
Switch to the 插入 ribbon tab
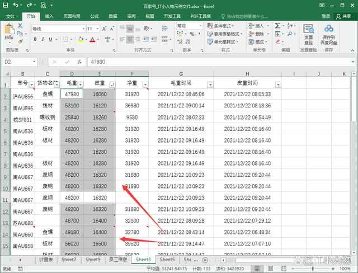49,16
